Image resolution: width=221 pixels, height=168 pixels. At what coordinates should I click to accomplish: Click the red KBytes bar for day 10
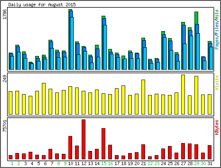(70, 148)
